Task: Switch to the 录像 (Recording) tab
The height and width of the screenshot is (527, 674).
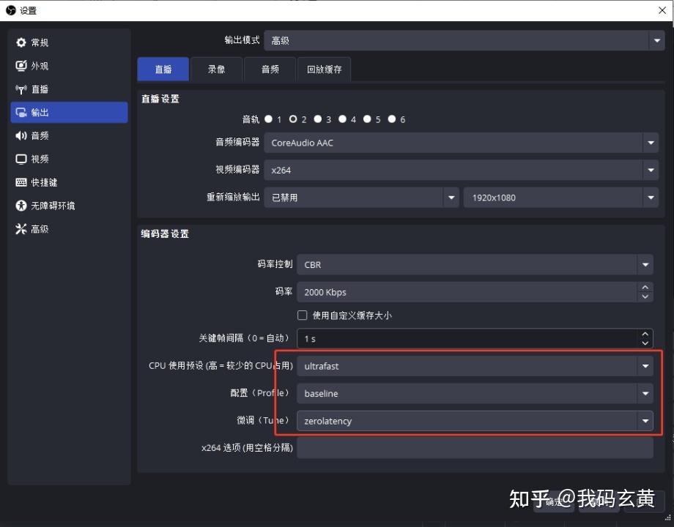Action: 216,69
